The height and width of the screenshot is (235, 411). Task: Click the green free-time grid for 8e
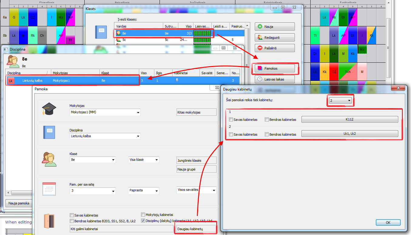(x=202, y=33)
